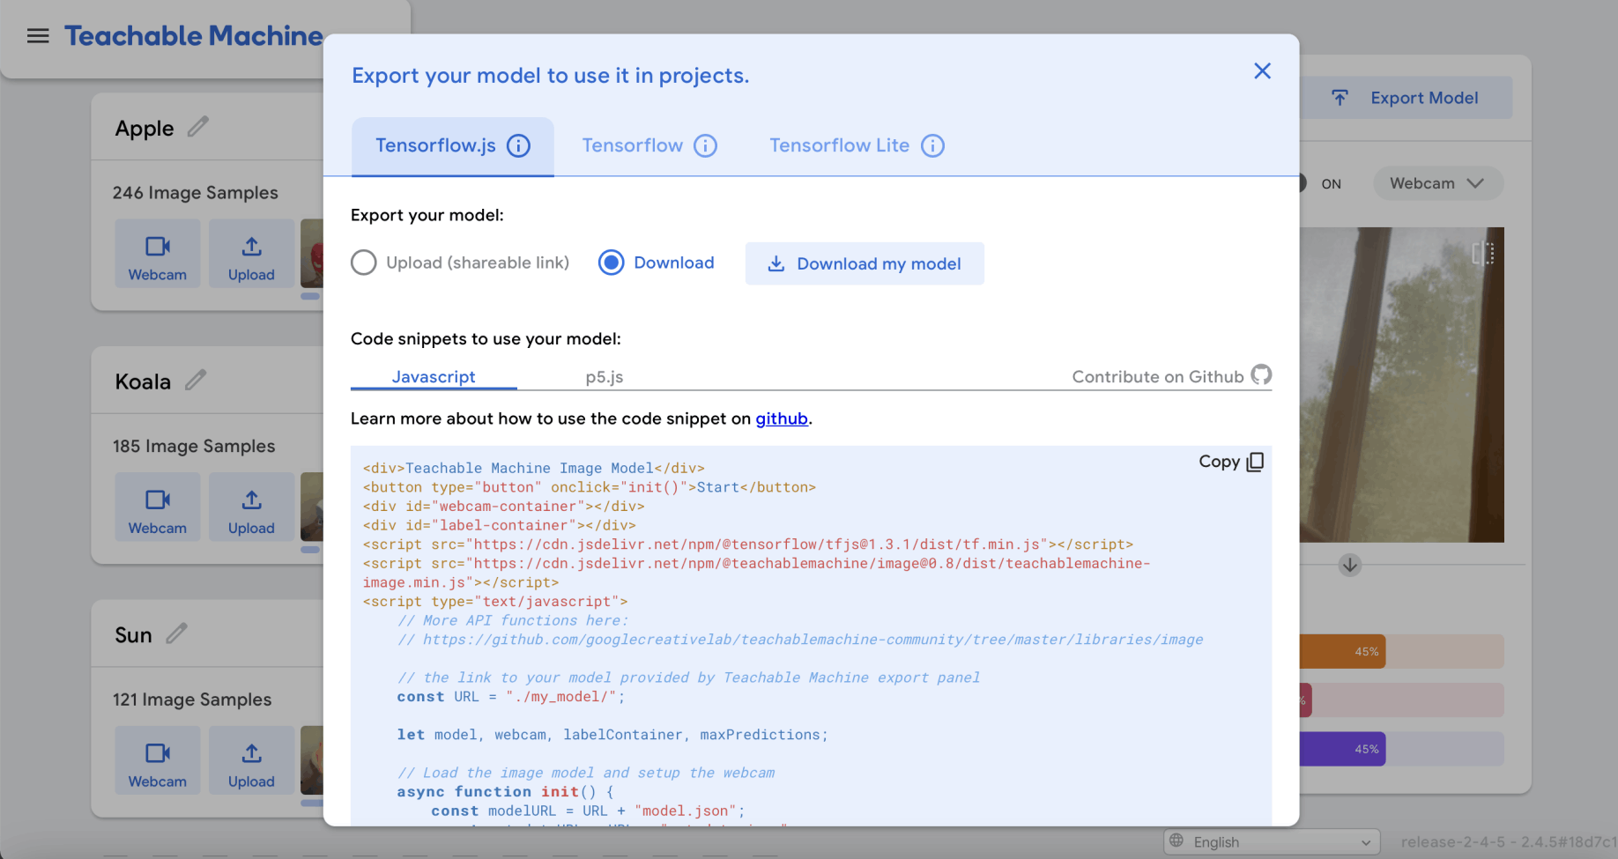This screenshot has height=859, width=1618.
Task: Click the orange 45% output bar
Action: click(1343, 652)
